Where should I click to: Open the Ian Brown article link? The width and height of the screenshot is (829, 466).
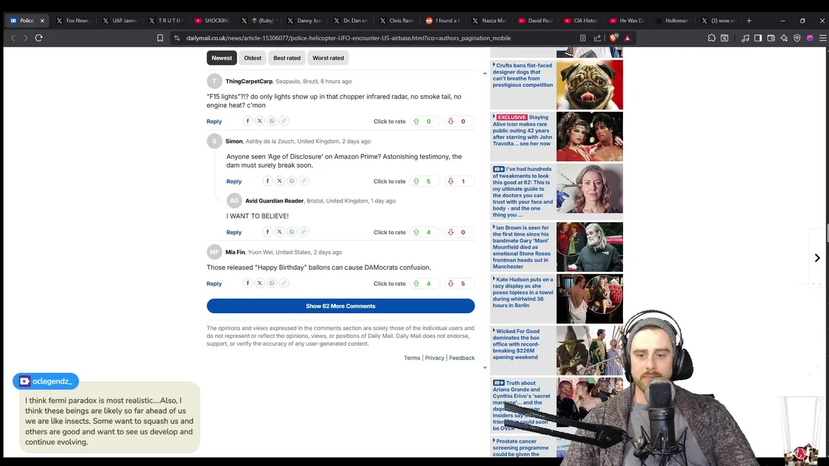(523, 247)
